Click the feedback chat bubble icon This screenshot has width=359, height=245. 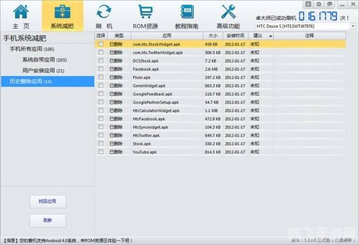coord(330,4)
